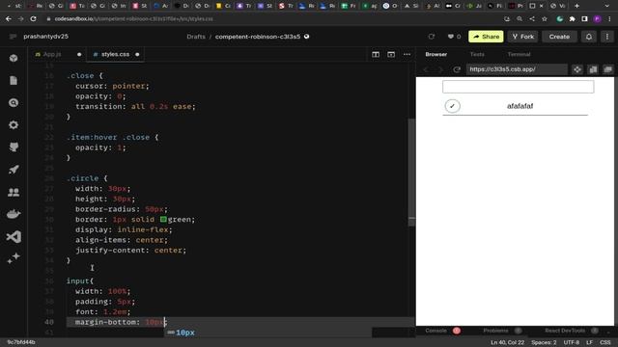Change encoding via UTF-8 status item
The image size is (618, 347).
pyautogui.click(x=572, y=342)
